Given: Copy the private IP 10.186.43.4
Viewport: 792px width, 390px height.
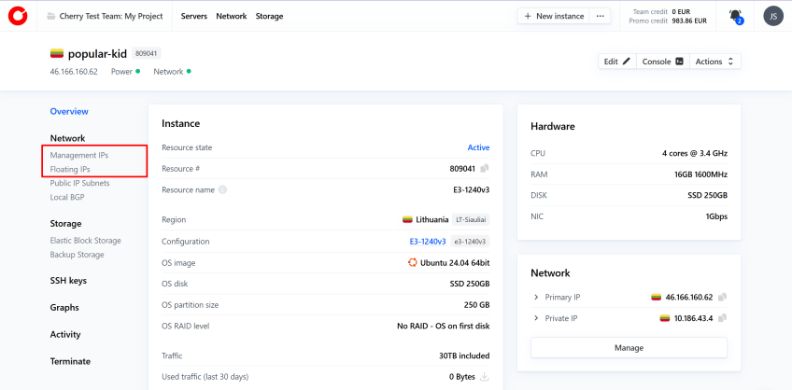Looking at the screenshot, I should [x=722, y=318].
